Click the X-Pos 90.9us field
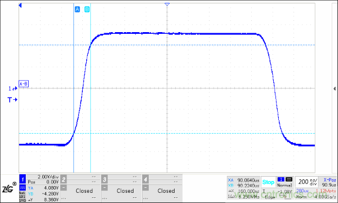The height and width of the screenshot is (203, 338). click(x=329, y=182)
